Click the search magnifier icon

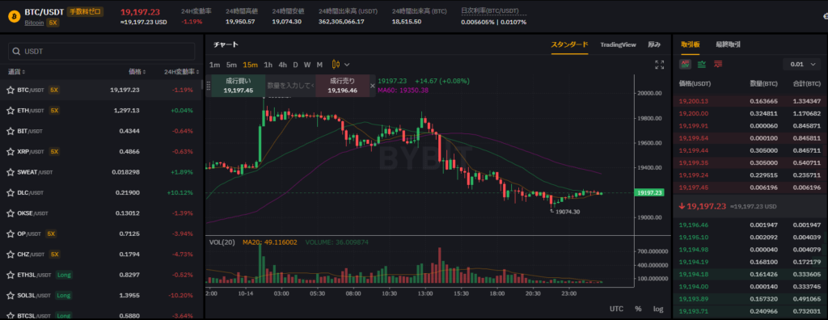[17, 51]
